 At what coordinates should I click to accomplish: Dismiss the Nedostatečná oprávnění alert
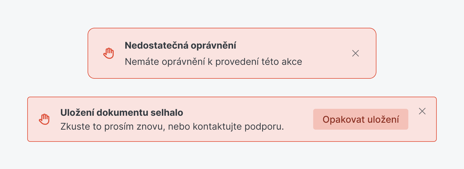[x=355, y=53]
